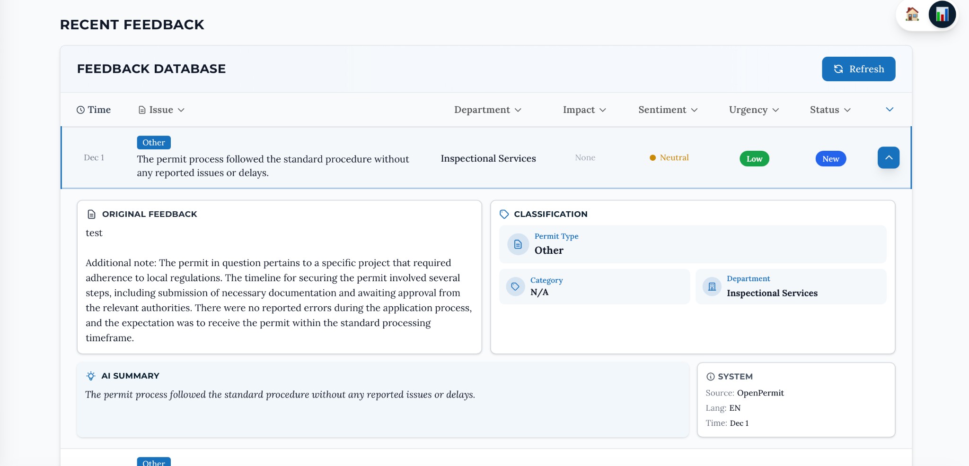Click the home emoji icon in top-right corner
This screenshot has width=969, height=466.
pyautogui.click(x=913, y=15)
